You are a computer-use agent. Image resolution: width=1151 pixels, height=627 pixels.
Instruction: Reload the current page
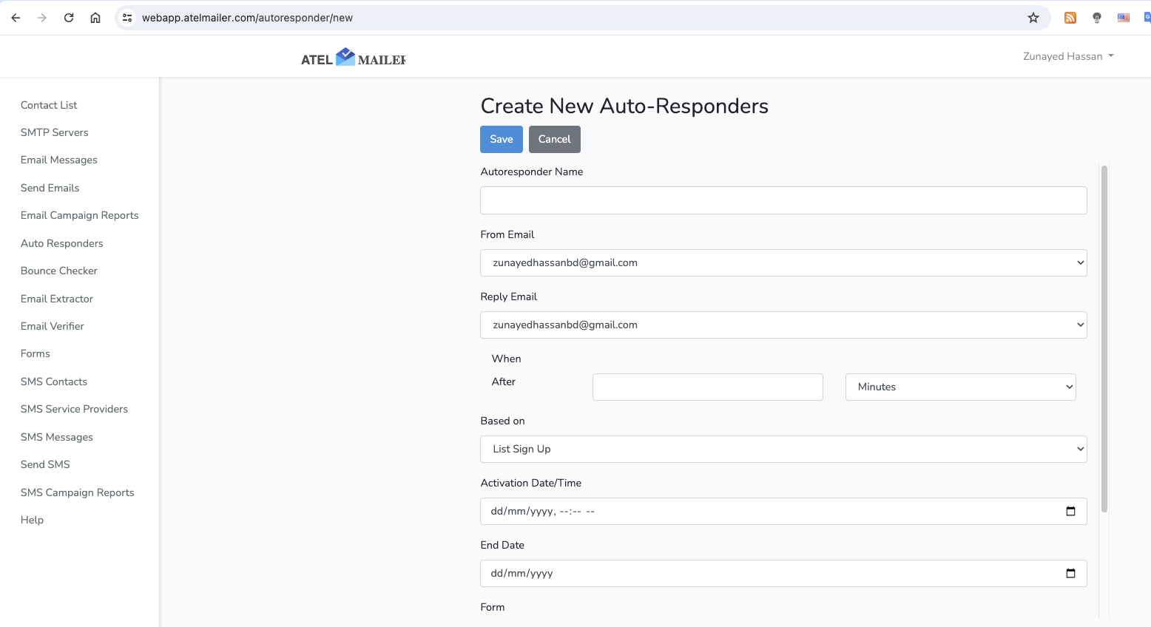point(69,18)
